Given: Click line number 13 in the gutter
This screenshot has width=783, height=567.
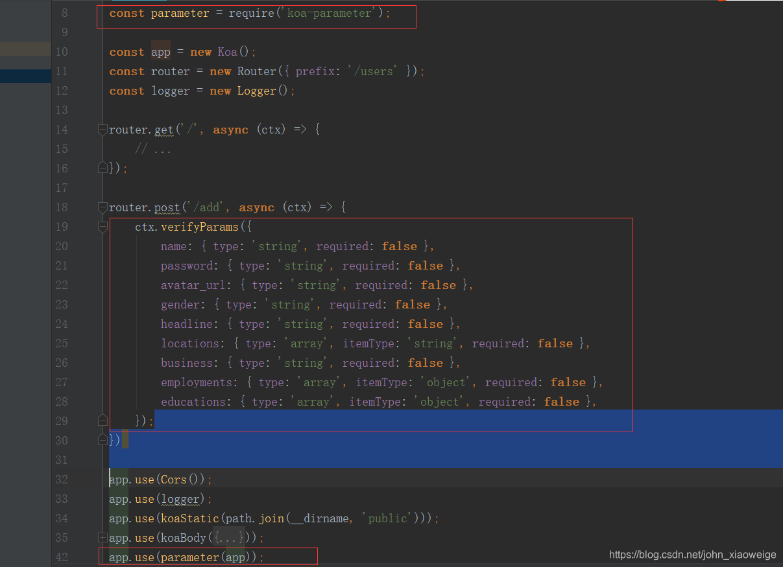Looking at the screenshot, I should click(62, 110).
